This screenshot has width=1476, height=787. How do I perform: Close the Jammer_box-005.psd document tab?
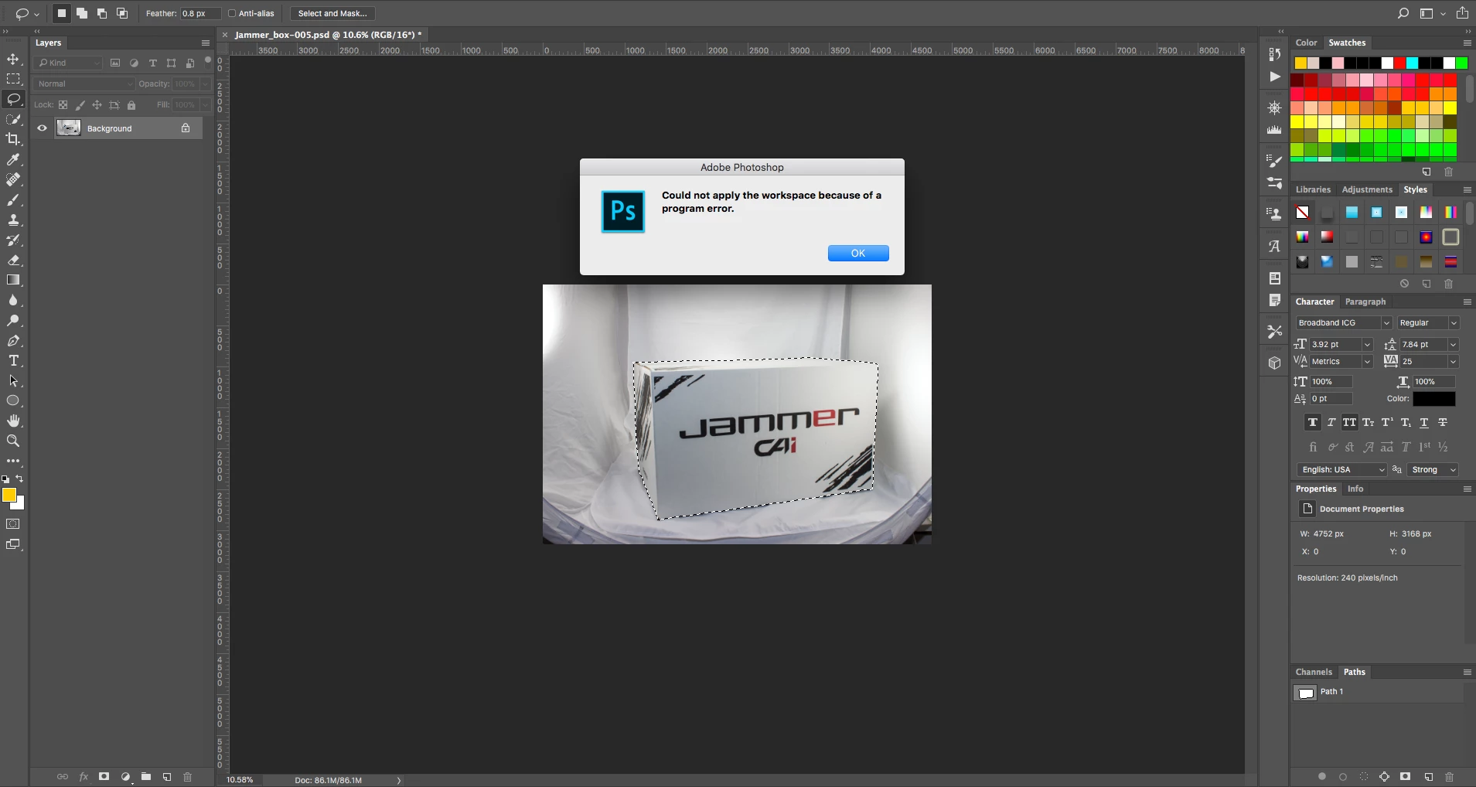[225, 35]
